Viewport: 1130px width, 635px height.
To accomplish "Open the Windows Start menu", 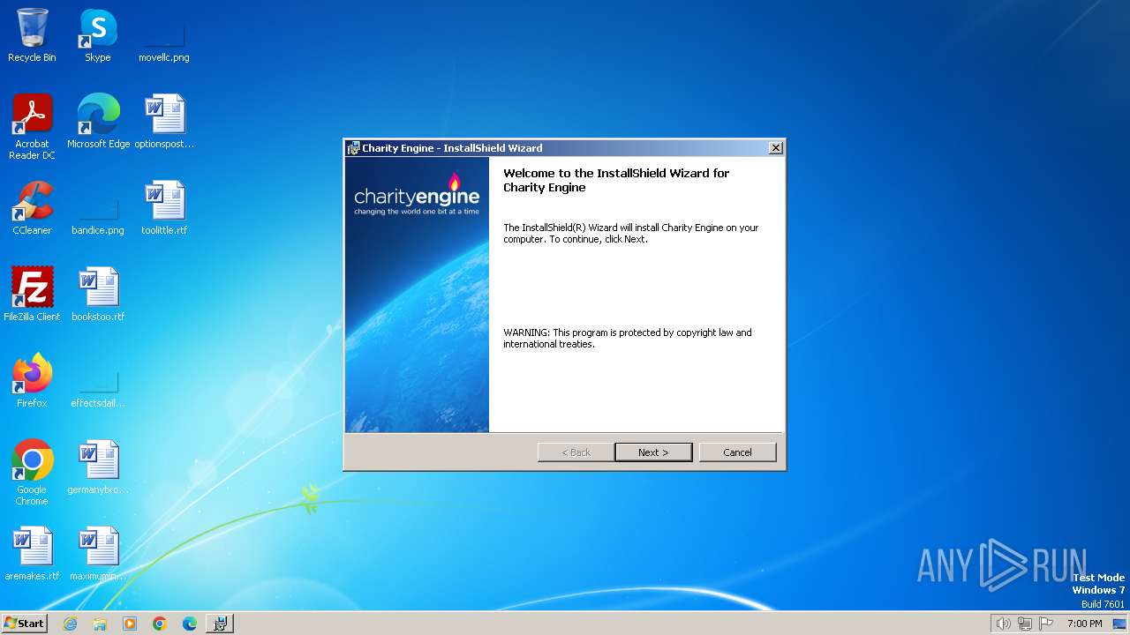I will pyautogui.click(x=25, y=624).
